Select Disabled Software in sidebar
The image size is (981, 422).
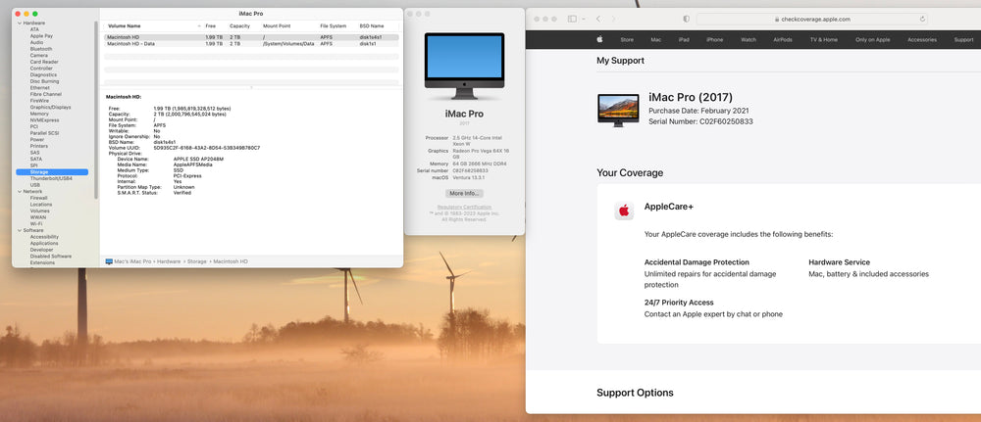pyautogui.click(x=51, y=257)
